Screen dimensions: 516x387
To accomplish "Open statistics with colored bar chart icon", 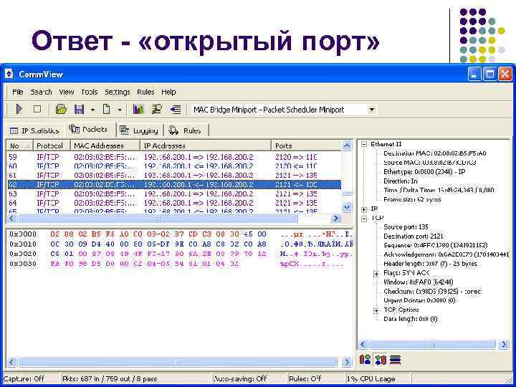I will click(138, 109).
